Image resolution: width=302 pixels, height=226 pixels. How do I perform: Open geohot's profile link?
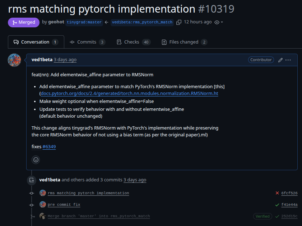point(56,22)
